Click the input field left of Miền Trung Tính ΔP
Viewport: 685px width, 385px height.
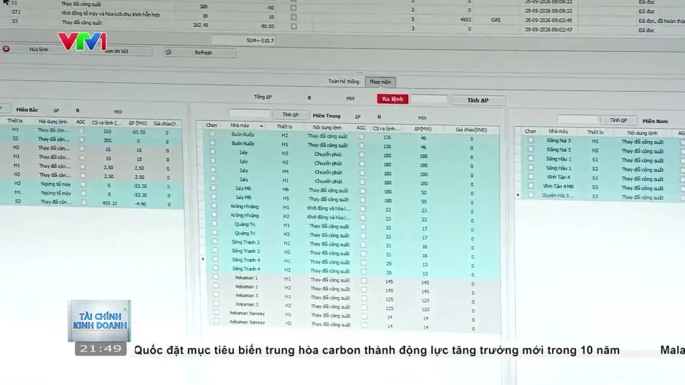pyautogui.click(x=250, y=114)
